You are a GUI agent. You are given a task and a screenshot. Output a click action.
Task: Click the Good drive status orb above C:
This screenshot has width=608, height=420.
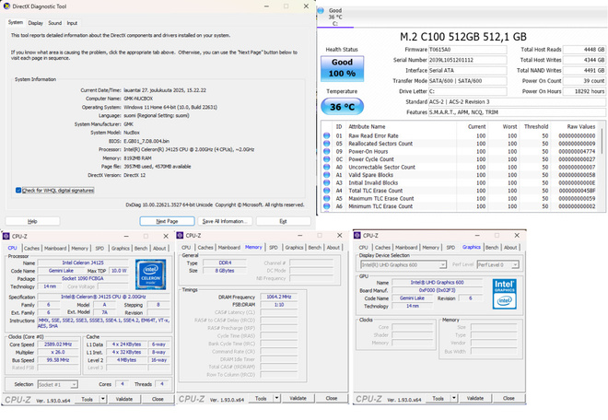(x=321, y=10)
